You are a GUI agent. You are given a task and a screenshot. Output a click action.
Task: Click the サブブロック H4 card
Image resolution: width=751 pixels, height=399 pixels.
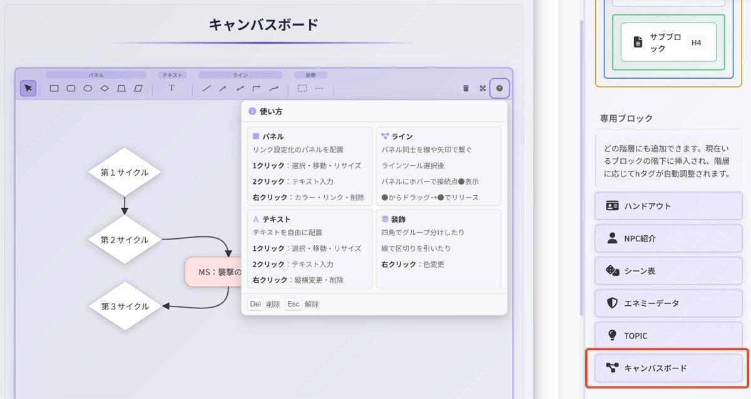click(x=668, y=43)
